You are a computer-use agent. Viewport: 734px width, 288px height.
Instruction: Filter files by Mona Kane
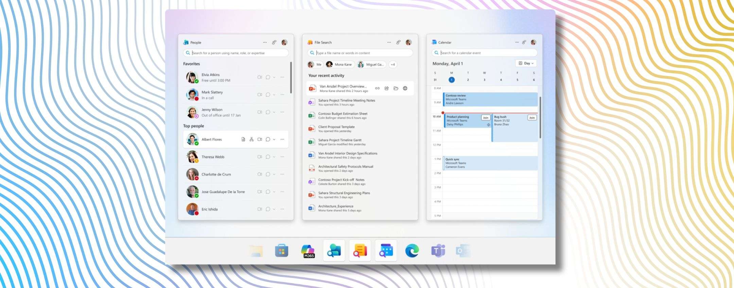[339, 65]
